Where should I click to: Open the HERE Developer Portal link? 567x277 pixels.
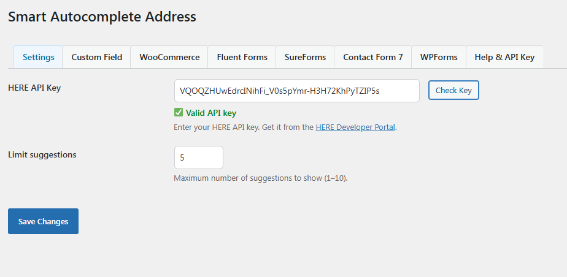355,127
